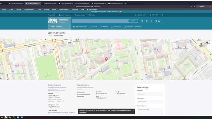Switch to the active Контакты browser tab
The height and width of the screenshot is (119, 212).
(33, 4)
